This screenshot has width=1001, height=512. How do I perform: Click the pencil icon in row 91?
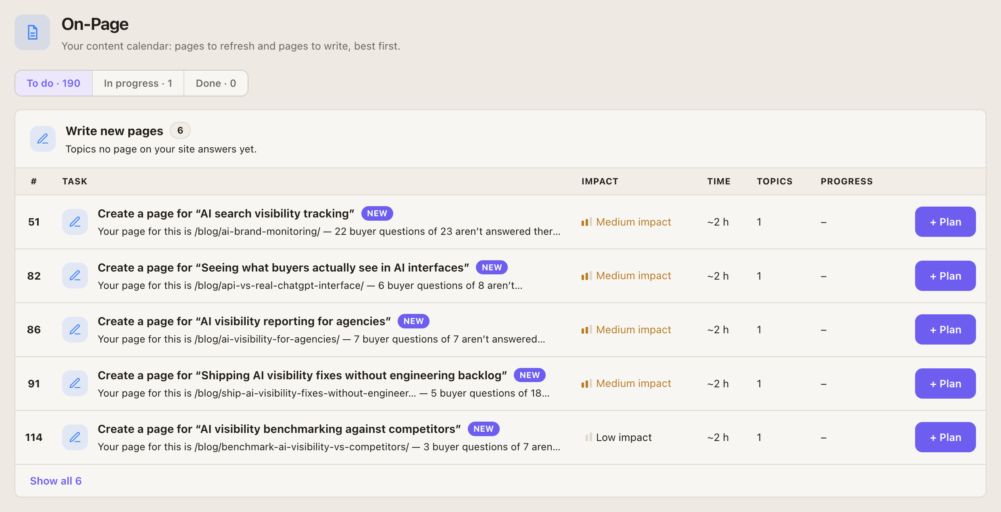click(75, 383)
